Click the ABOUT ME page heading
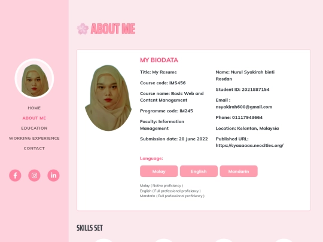323x242 pixels. [113, 29]
